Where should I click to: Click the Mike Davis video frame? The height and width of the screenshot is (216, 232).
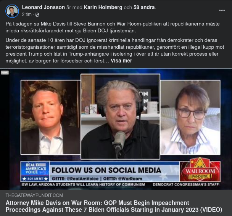(51, 117)
